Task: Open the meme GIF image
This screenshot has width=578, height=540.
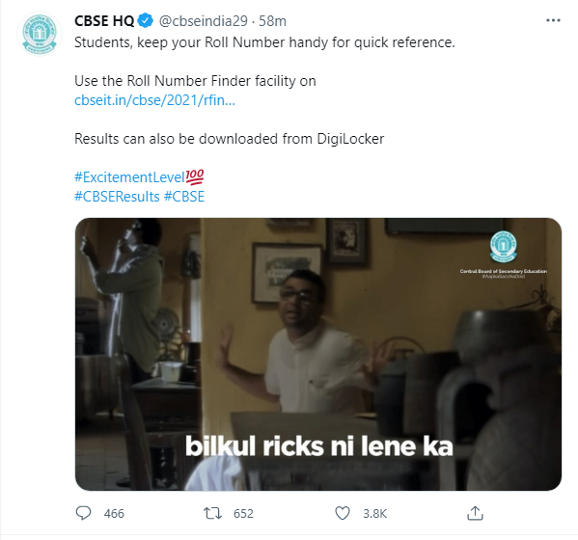Action: click(x=318, y=354)
